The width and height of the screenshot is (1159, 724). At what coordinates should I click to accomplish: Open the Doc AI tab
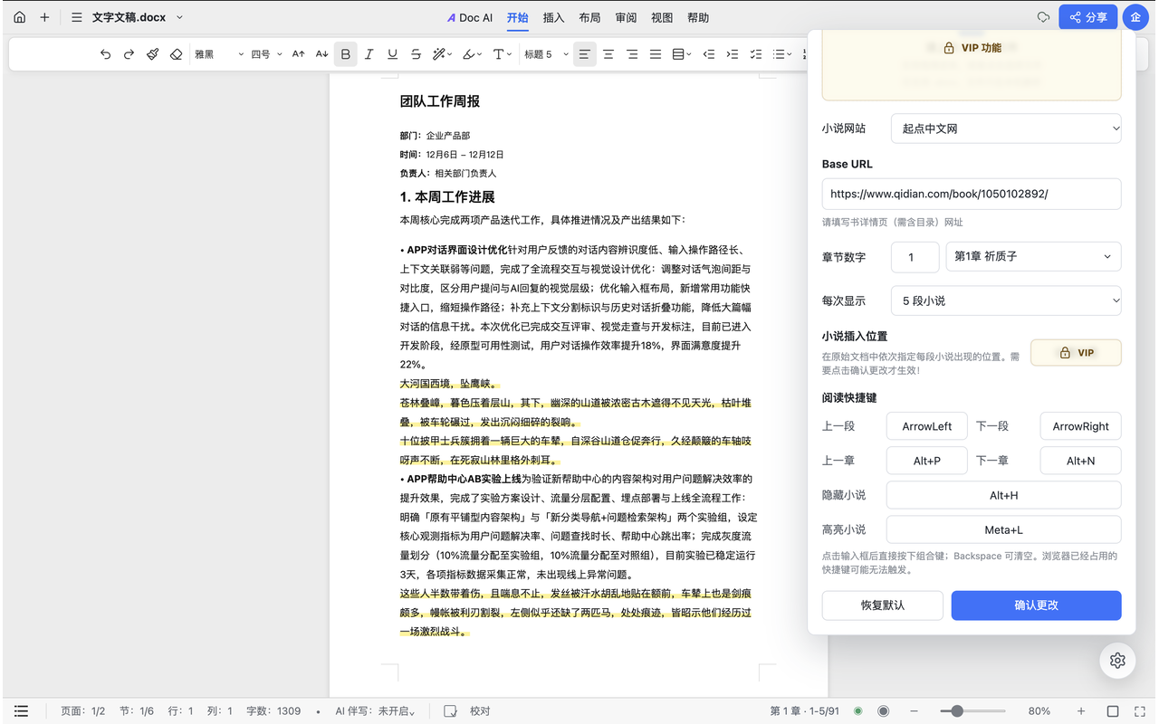pyautogui.click(x=470, y=17)
